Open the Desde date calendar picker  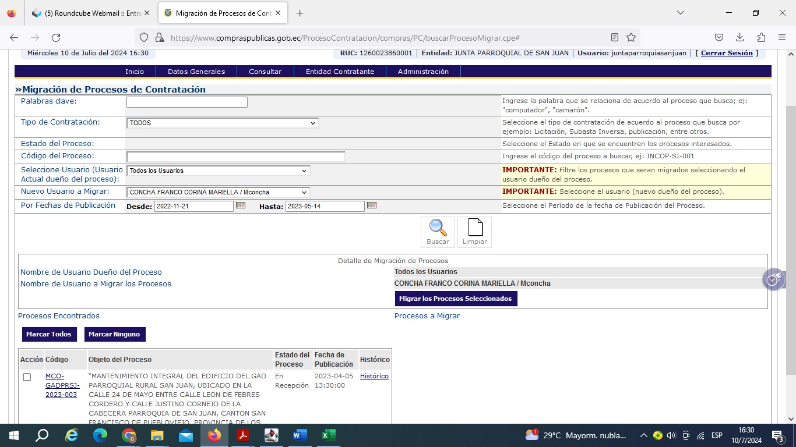click(x=240, y=206)
